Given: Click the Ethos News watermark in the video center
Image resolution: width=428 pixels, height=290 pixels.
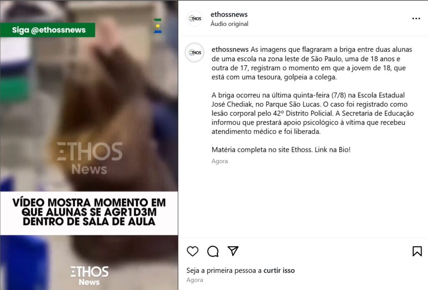Looking at the screenshot, I should coord(89,158).
